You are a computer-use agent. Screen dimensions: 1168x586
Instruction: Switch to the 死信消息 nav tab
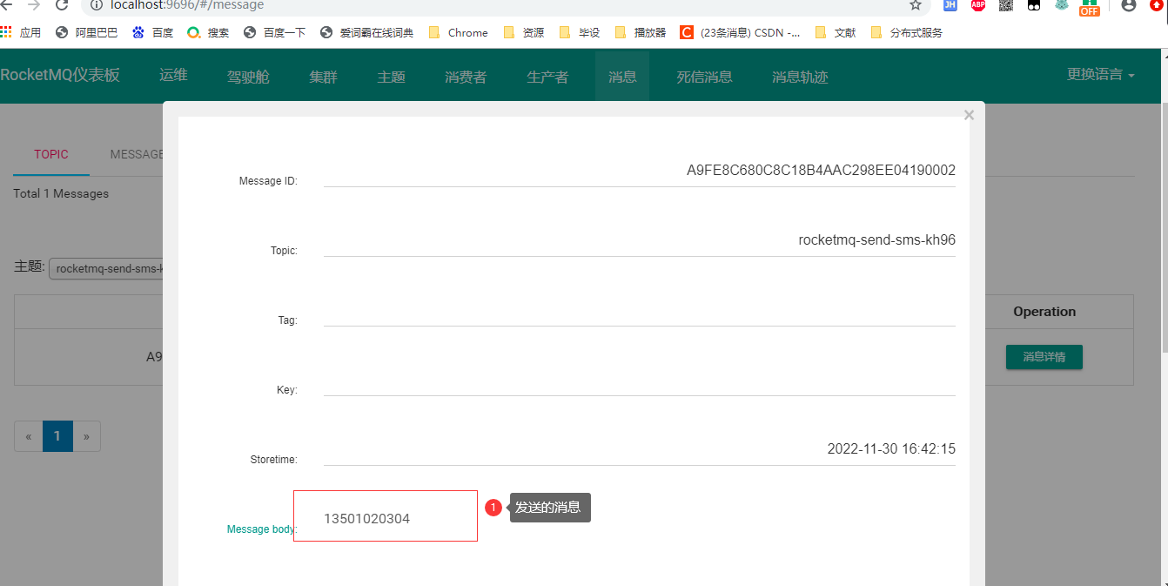click(x=704, y=77)
